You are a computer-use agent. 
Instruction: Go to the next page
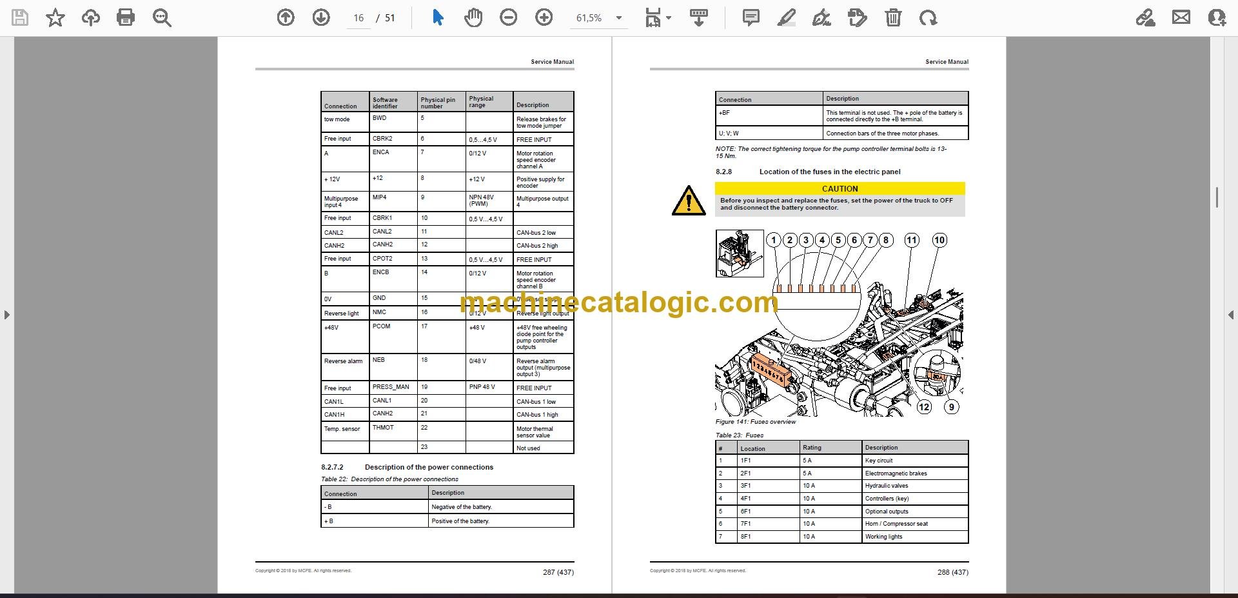321,17
